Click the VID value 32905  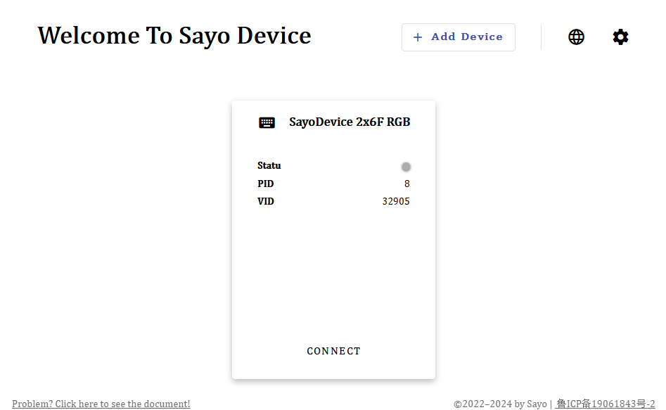coord(395,201)
